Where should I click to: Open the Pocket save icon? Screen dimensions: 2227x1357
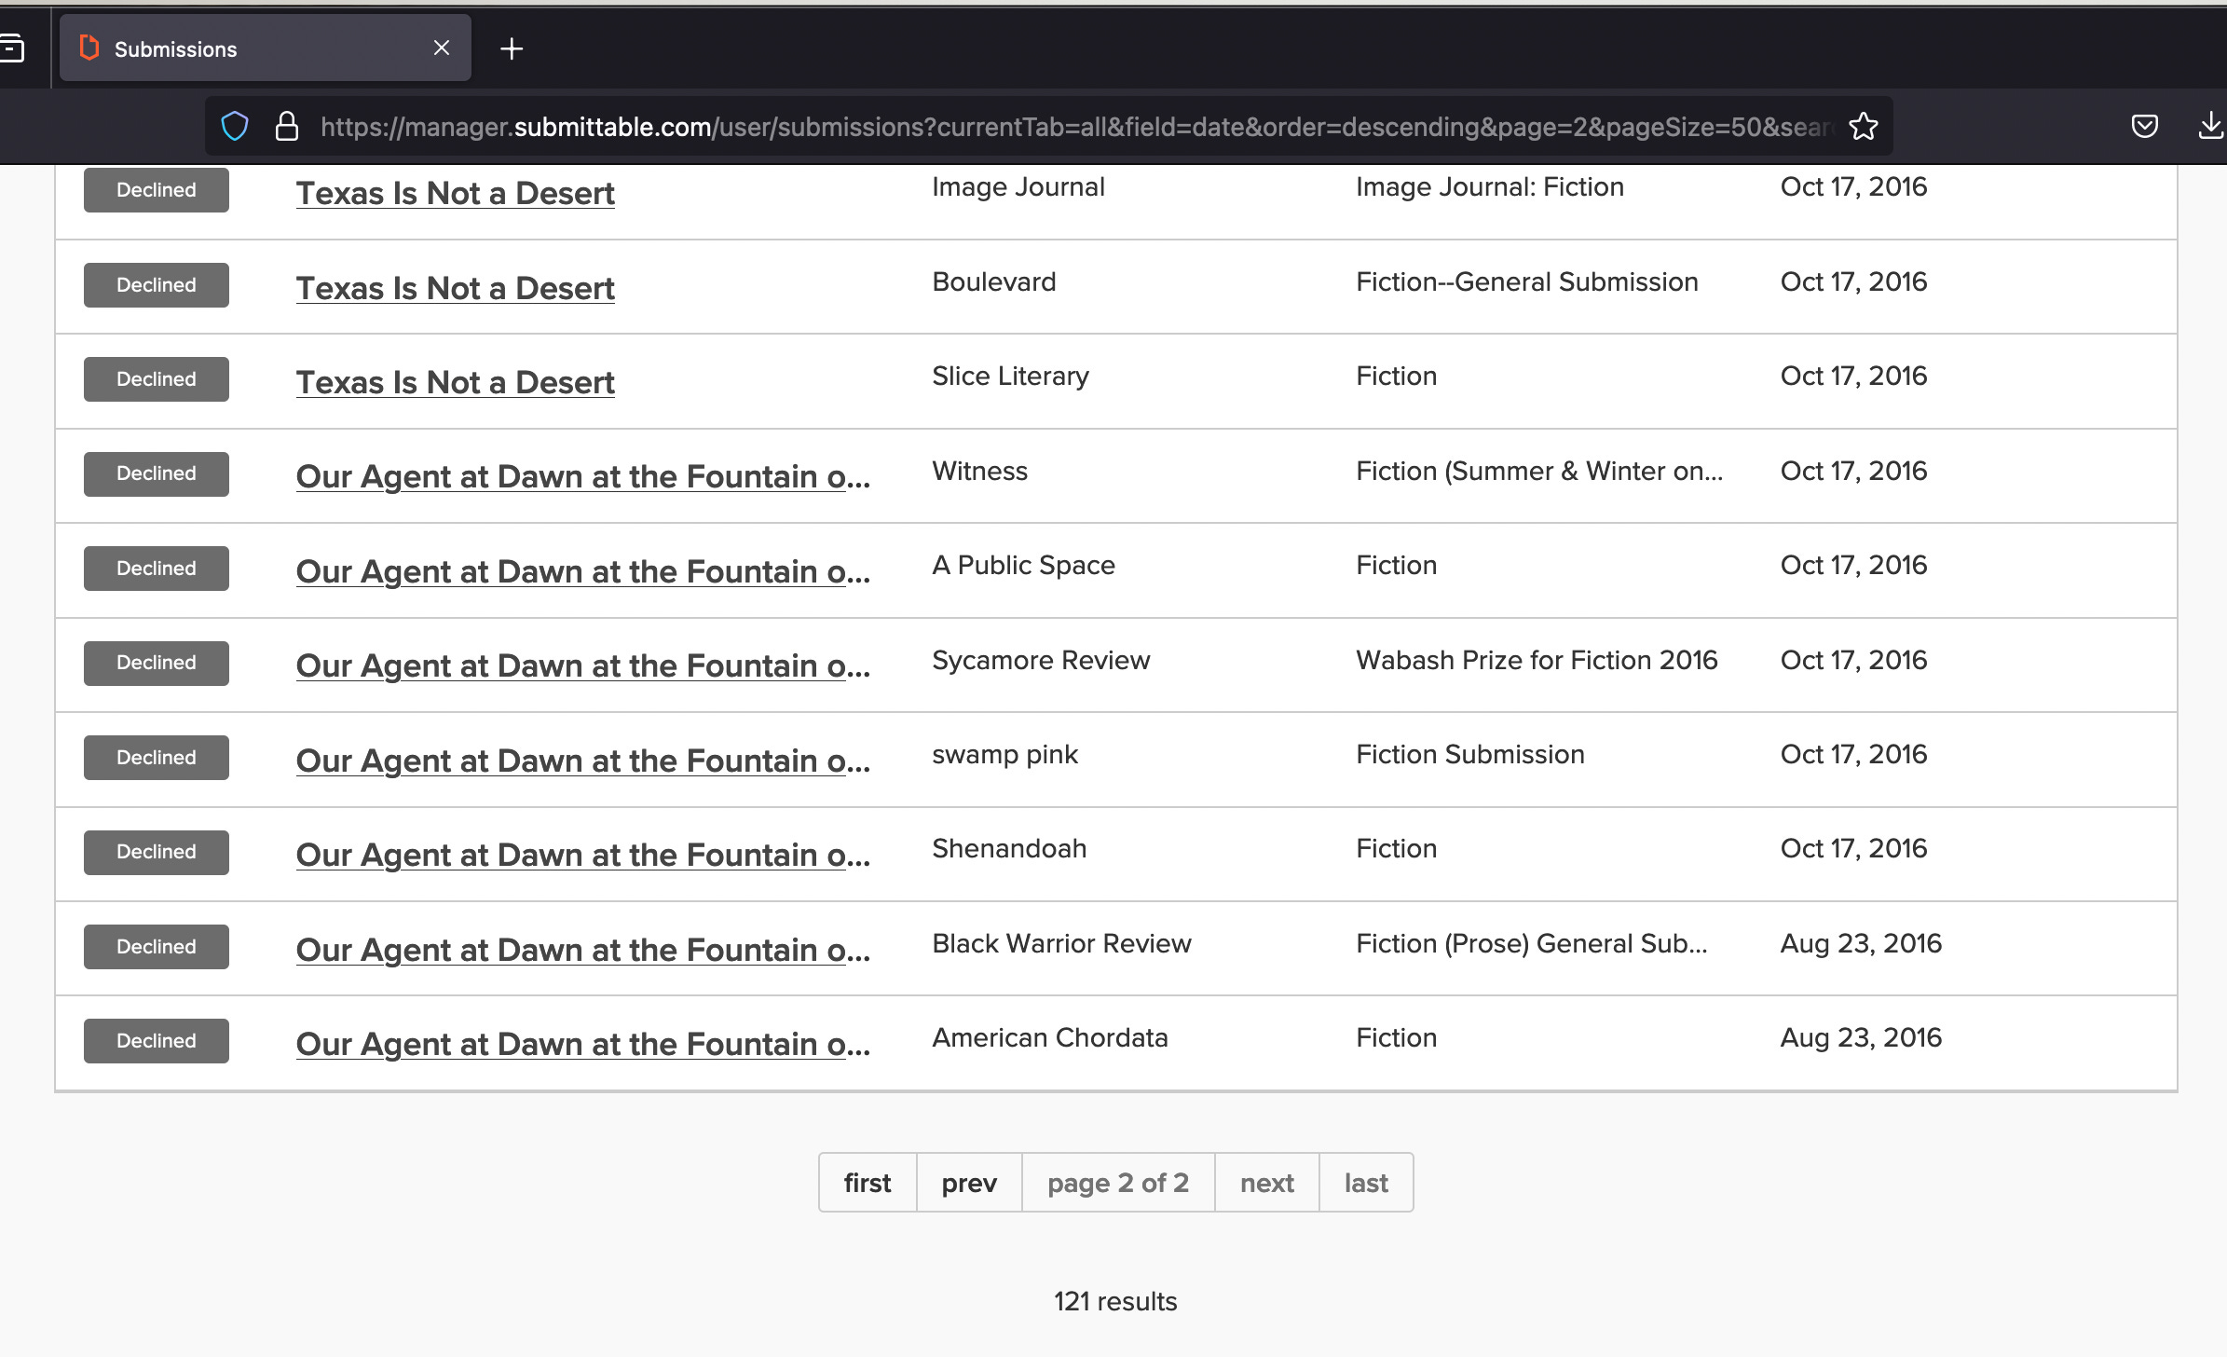pyautogui.click(x=2144, y=126)
